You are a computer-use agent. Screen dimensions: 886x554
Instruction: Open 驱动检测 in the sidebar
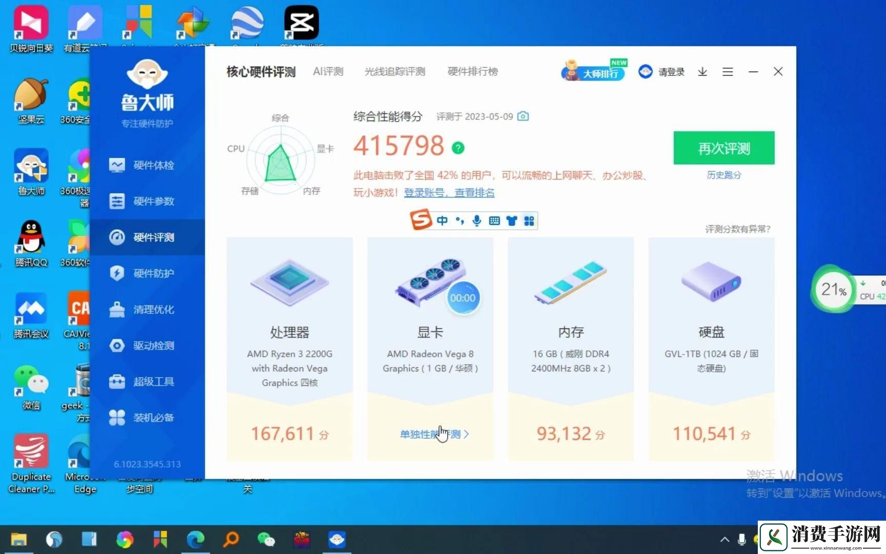click(x=147, y=345)
